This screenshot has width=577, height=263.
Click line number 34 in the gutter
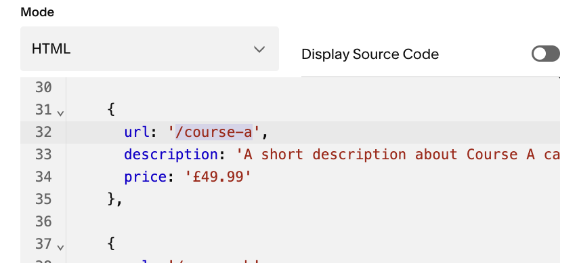(43, 177)
